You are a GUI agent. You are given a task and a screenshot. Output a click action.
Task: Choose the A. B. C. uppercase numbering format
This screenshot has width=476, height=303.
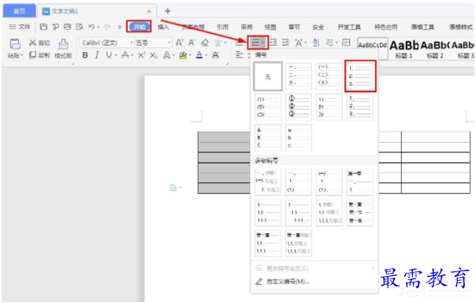coord(268,137)
